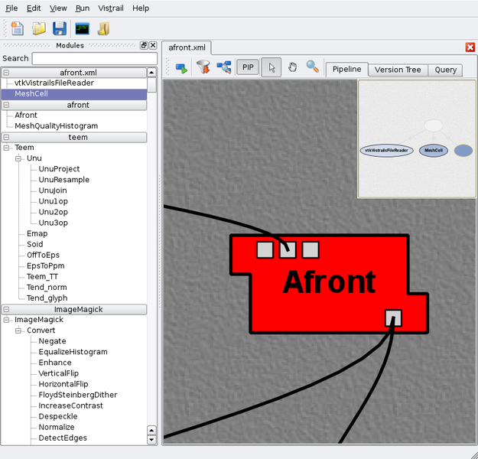
Task: Toggle the PIP view button
Action: click(248, 67)
